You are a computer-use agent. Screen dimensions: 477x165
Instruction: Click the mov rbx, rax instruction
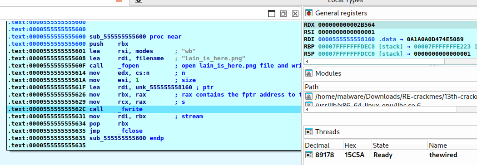click(118, 95)
